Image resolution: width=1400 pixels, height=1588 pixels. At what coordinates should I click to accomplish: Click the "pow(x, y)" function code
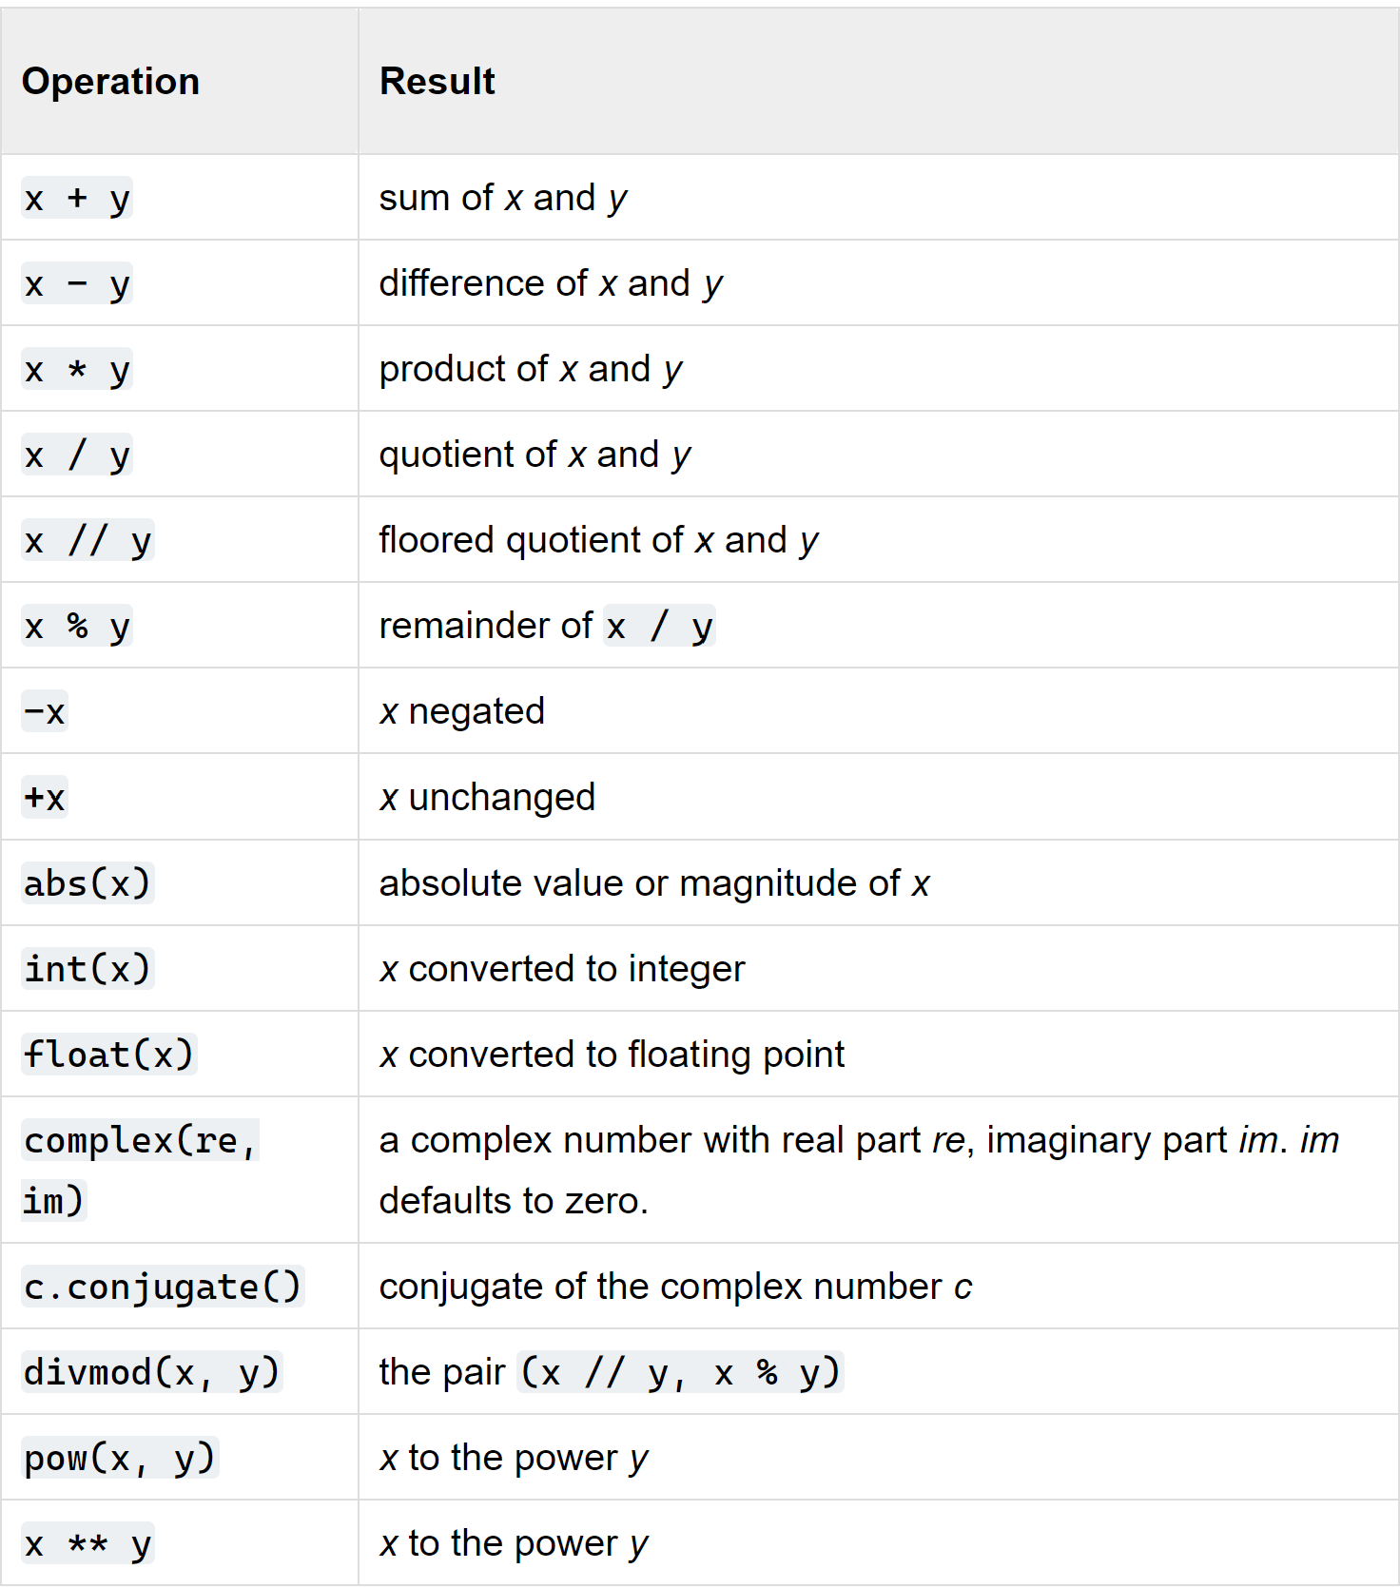coord(120,1458)
